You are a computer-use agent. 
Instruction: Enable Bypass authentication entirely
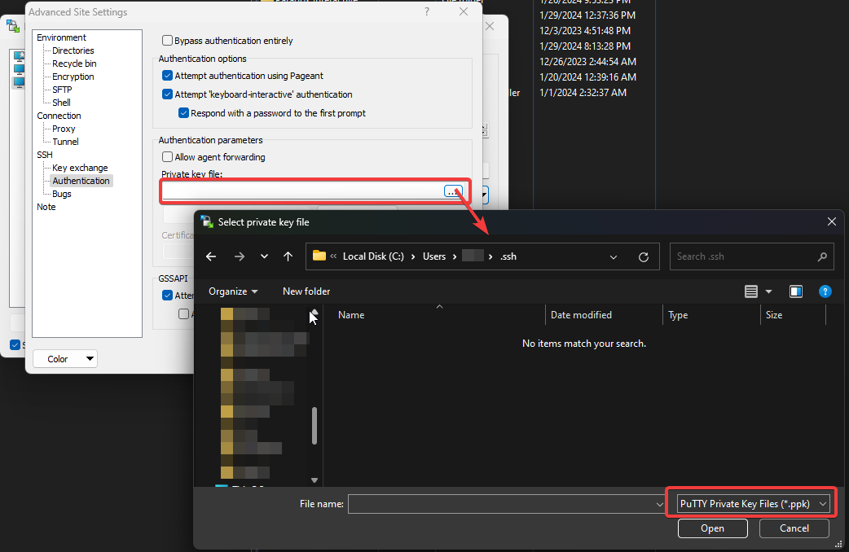[168, 41]
